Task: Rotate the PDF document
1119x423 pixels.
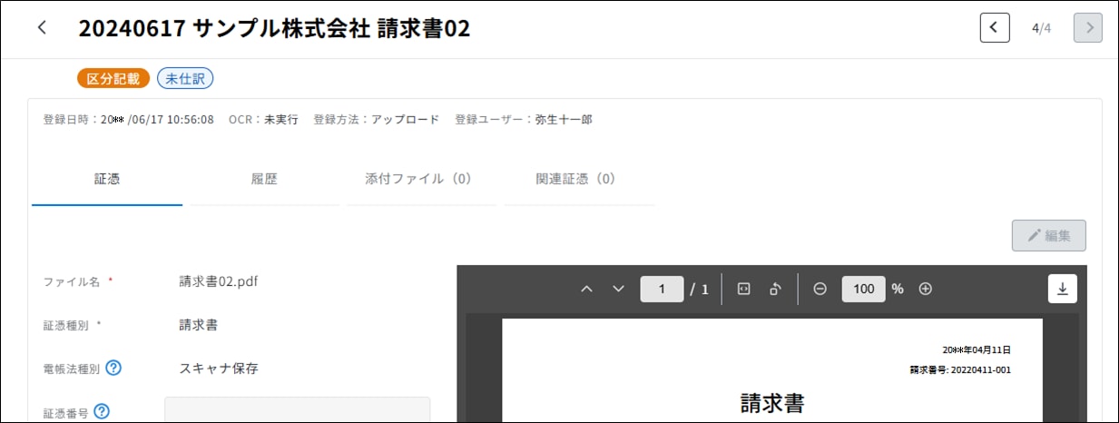Action: click(x=776, y=289)
